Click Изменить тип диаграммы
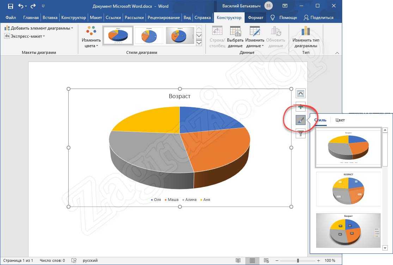 (x=306, y=37)
